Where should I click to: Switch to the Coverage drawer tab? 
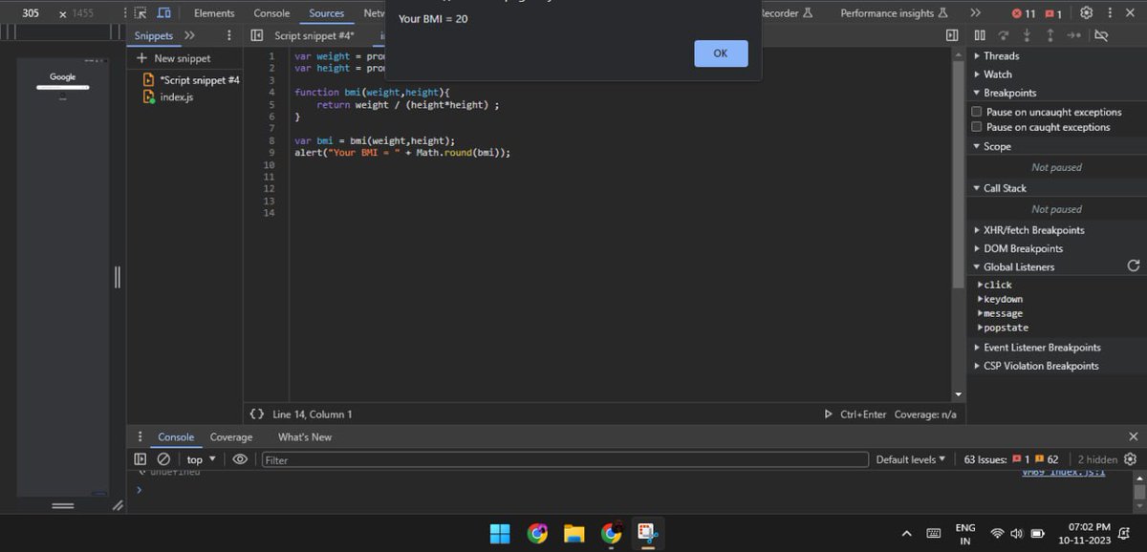point(231,437)
